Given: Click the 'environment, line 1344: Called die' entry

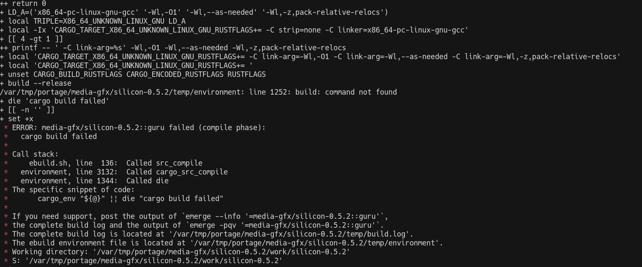Looking at the screenshot, I should tap(95, 181).
